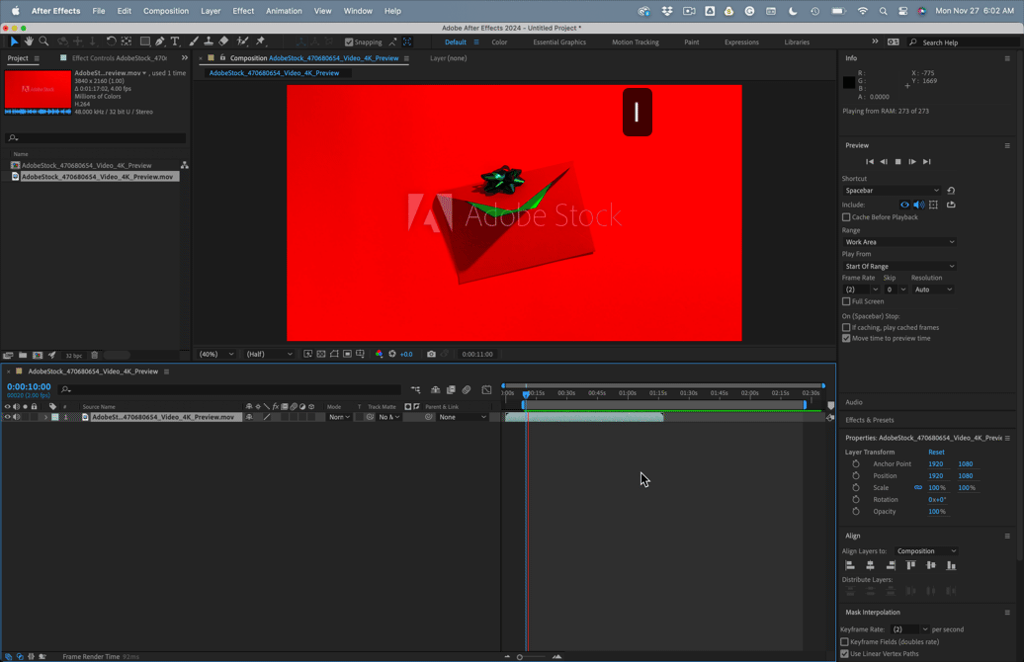1024x662 pixels.
Task: Click the Opacity 100% value
Action: coord(936,511)
